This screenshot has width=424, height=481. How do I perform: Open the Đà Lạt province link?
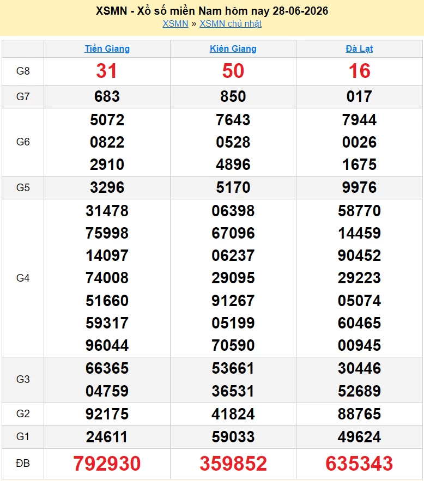coord(359,48)
